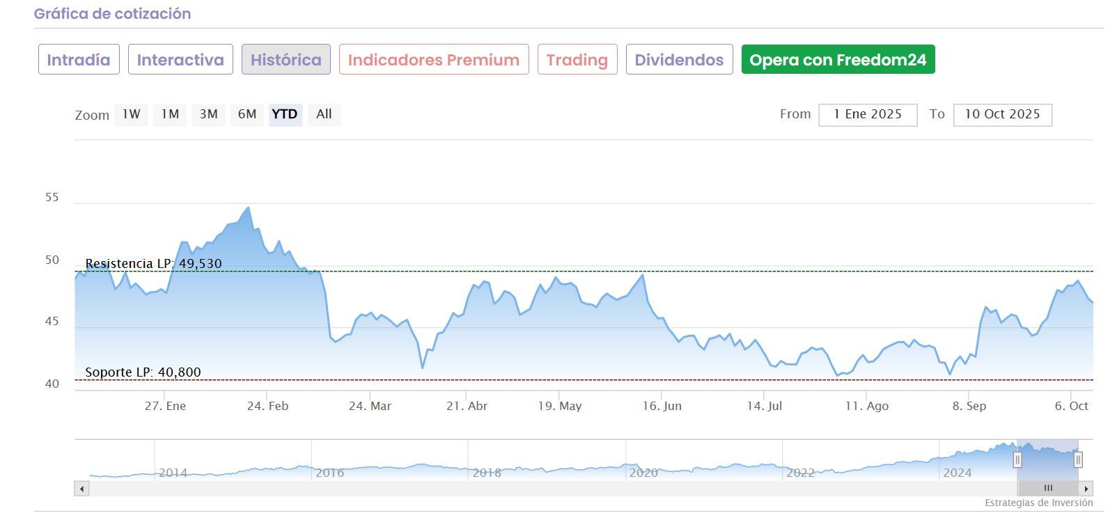Click Opera con Freedom24 button

(x=838, y=60)
